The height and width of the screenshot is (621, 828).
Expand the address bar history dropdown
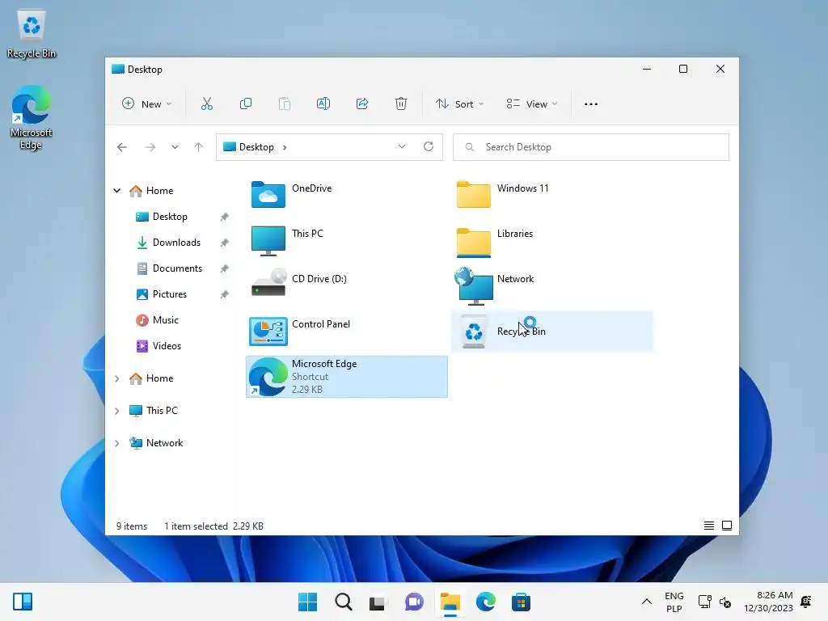point(402,147)
